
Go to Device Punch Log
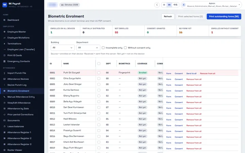pyautogui.click(x=17, y=85)
